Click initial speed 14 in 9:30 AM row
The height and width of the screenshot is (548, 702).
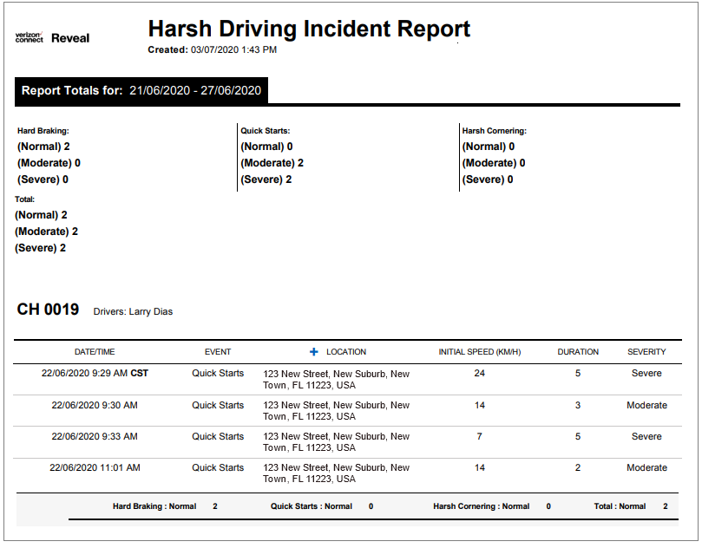point(480,406)
